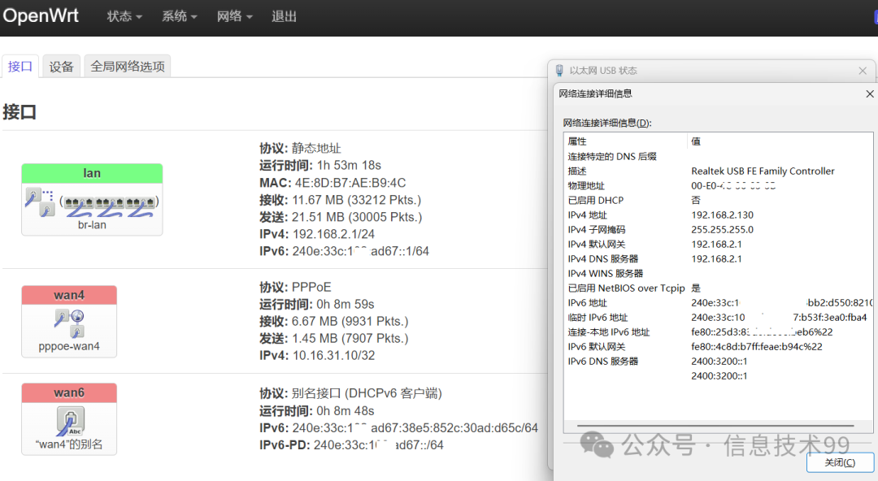
Task: Expand the 系统 dropdown menu
Action: [180, 16]
